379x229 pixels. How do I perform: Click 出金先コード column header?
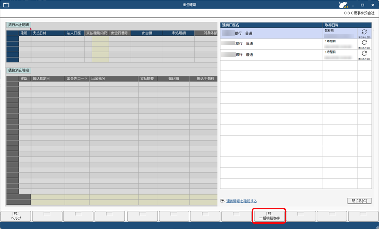coord(77,78)
